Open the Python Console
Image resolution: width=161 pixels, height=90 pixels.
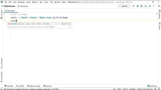[x=34, y=86]
